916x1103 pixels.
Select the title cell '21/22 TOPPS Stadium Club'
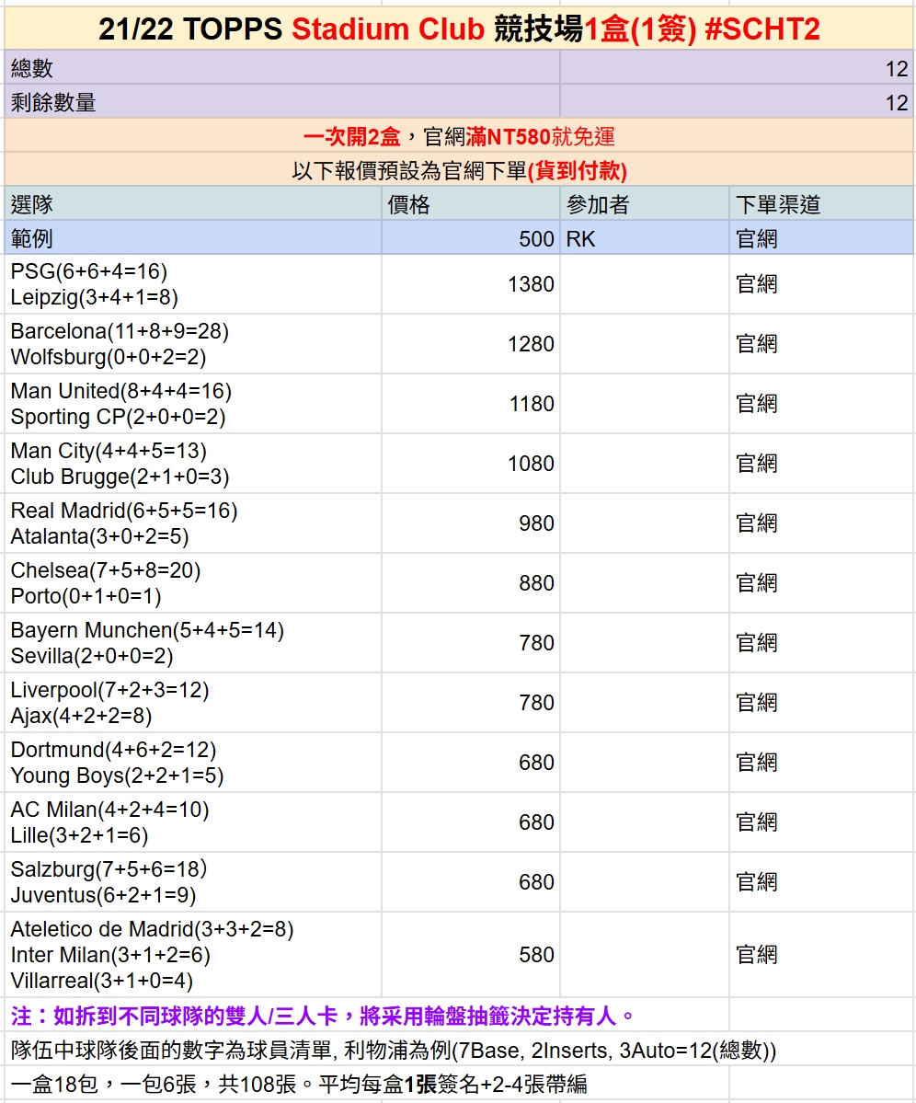(459, 29)
